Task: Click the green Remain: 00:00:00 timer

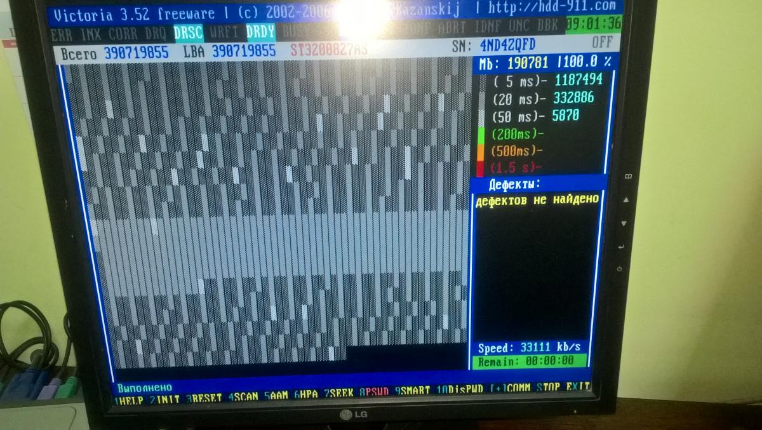Action: (530, 361)
